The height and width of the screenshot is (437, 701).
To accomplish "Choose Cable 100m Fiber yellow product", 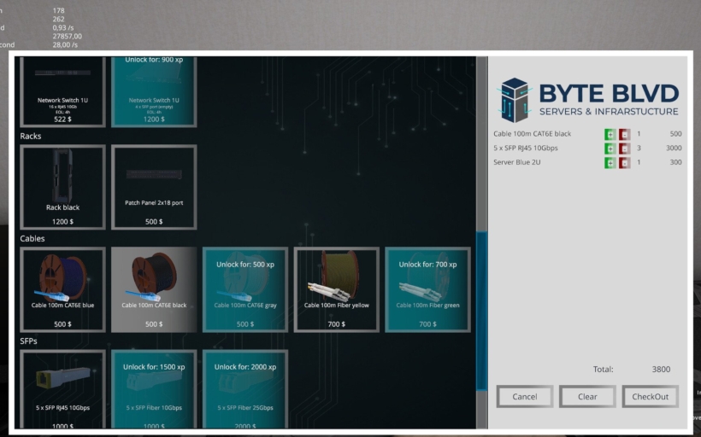I will click(x=337, y=289).
